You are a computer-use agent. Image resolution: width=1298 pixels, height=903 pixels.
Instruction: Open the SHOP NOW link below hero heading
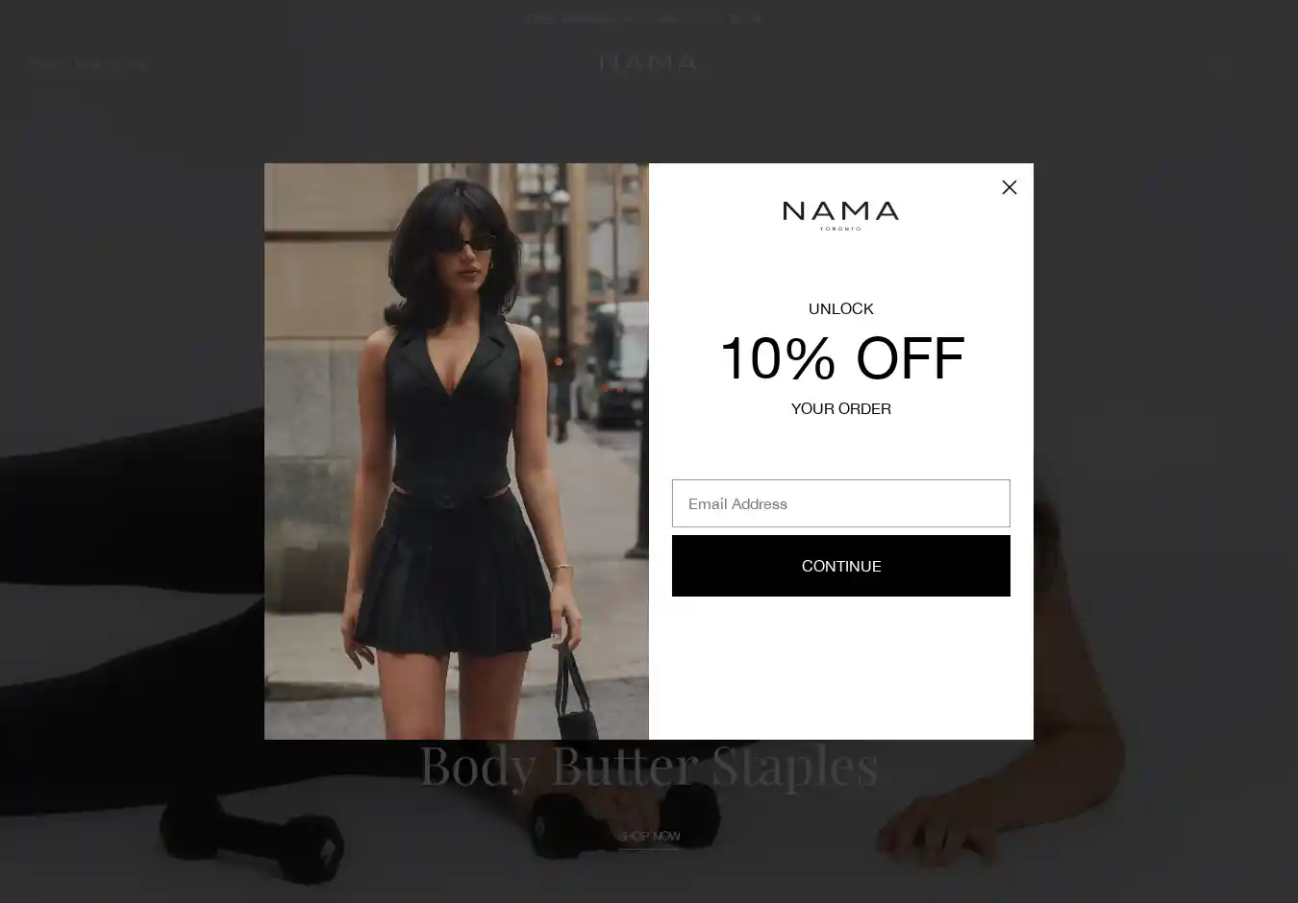click(649, 837)
